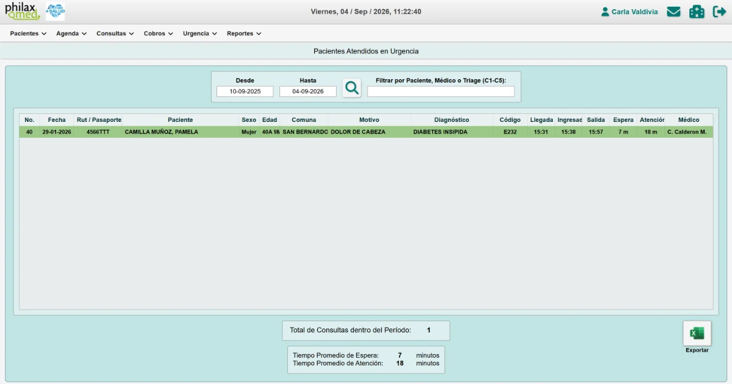Click the Comuna column header
Viewport: 732px width, 384px height.
coord(304,120)
